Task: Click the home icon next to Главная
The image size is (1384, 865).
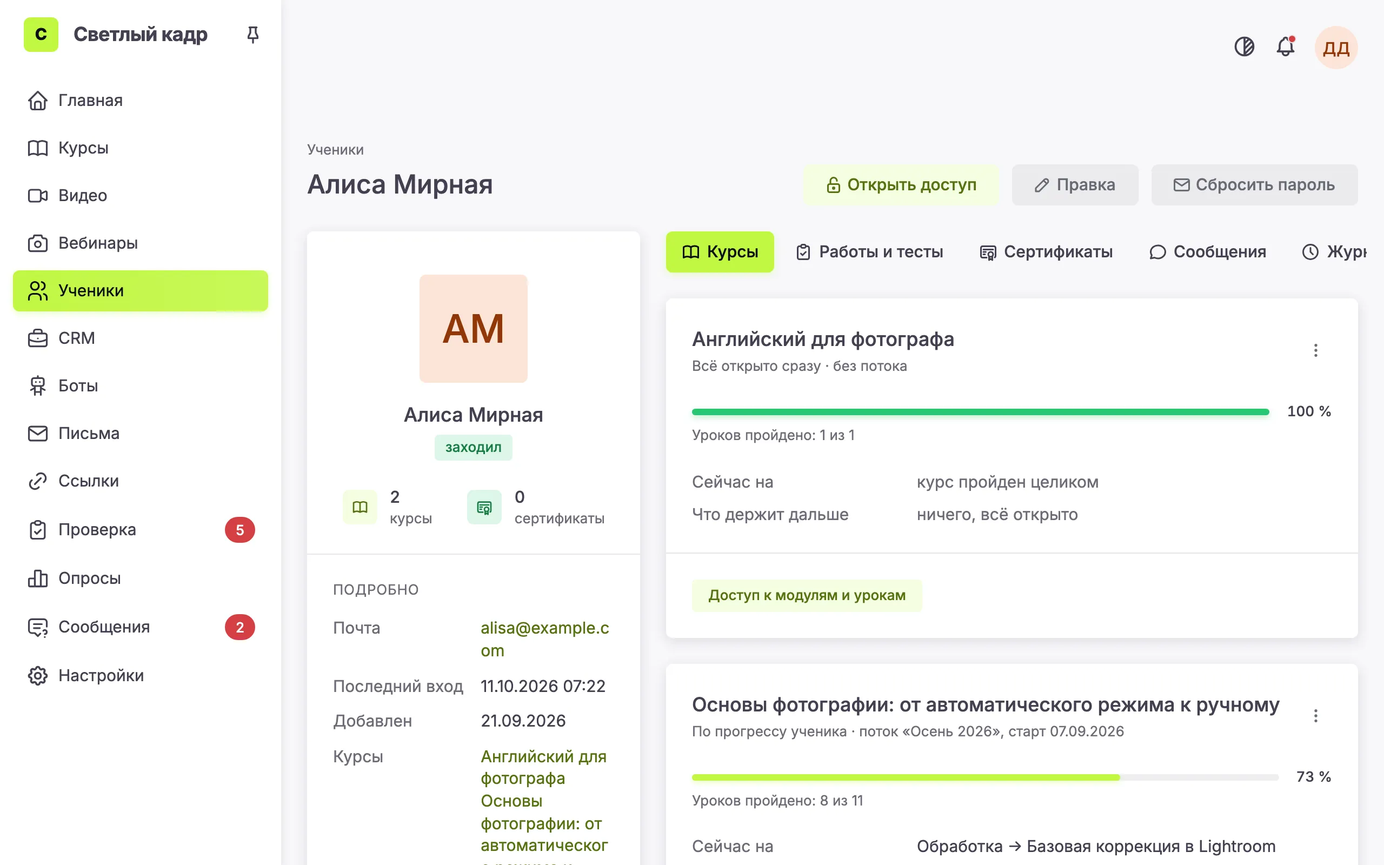Action: (x=38, y=100)
